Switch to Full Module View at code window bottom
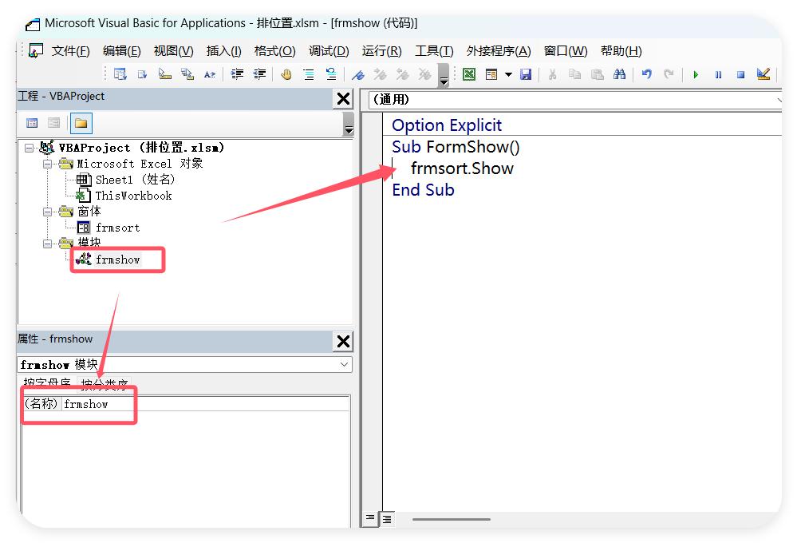Image resolution: width=797 pixels, height=543 pixels. [387, 518]
